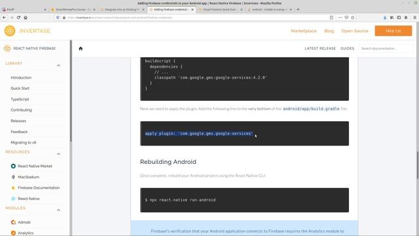Click the Hire Us button

(393, 31)
